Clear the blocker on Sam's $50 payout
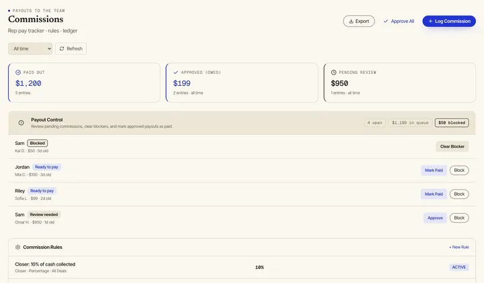The image size is (484, 283). [452, 147]
